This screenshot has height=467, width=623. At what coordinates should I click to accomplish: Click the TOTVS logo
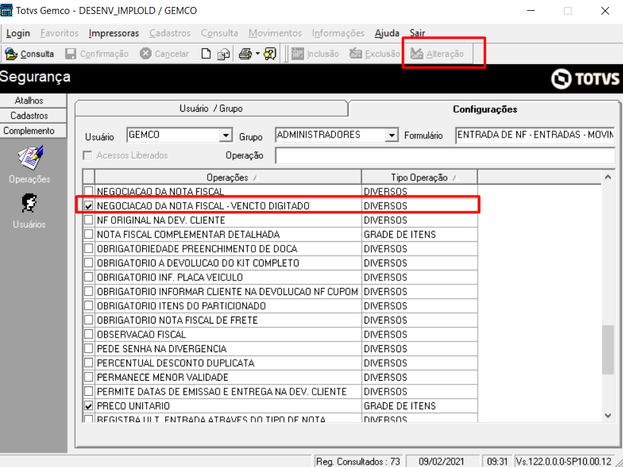coord(585,78)
